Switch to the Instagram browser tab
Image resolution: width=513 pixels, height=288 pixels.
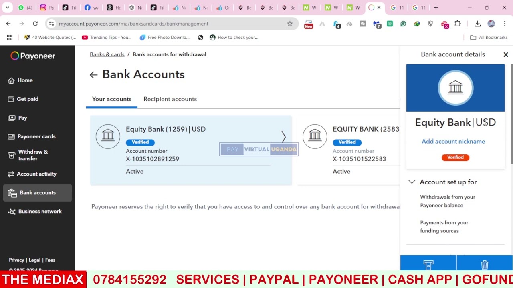tap(47, 8)
